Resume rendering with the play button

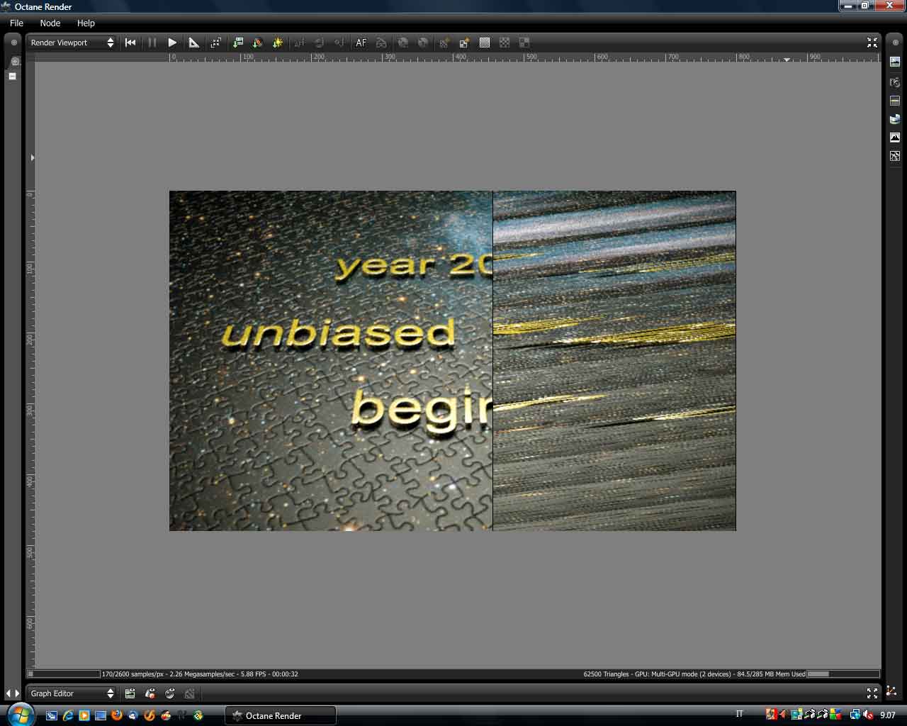172,43
